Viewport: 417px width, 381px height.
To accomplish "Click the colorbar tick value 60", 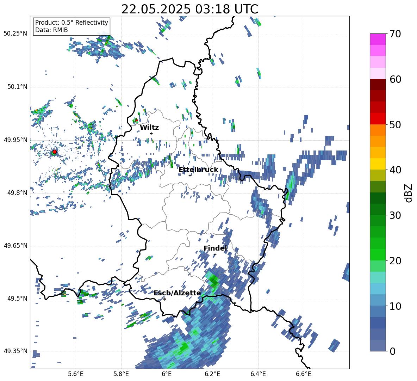I will tap(395, 79).
